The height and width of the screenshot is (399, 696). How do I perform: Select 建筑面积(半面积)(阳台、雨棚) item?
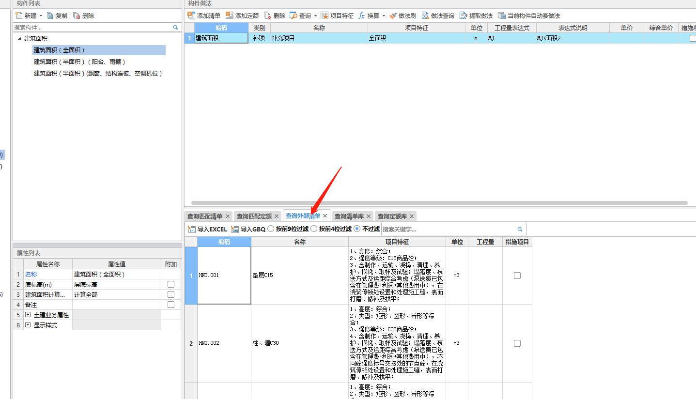click(x=80, y=61)
